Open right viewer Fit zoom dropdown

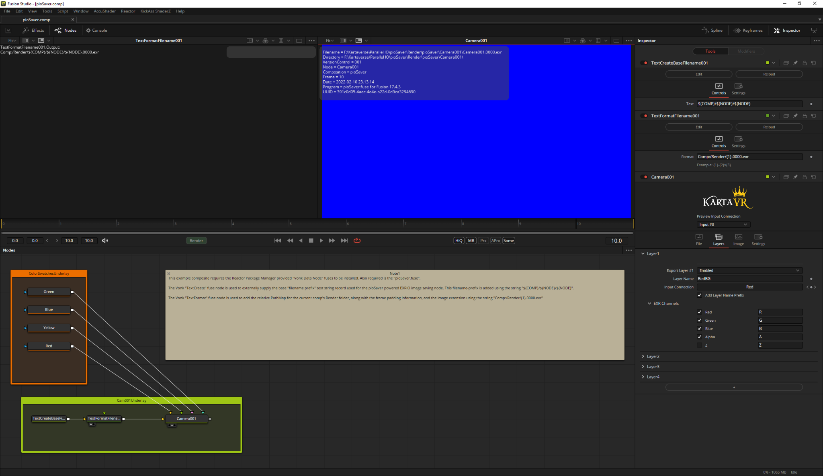[330, 41]
